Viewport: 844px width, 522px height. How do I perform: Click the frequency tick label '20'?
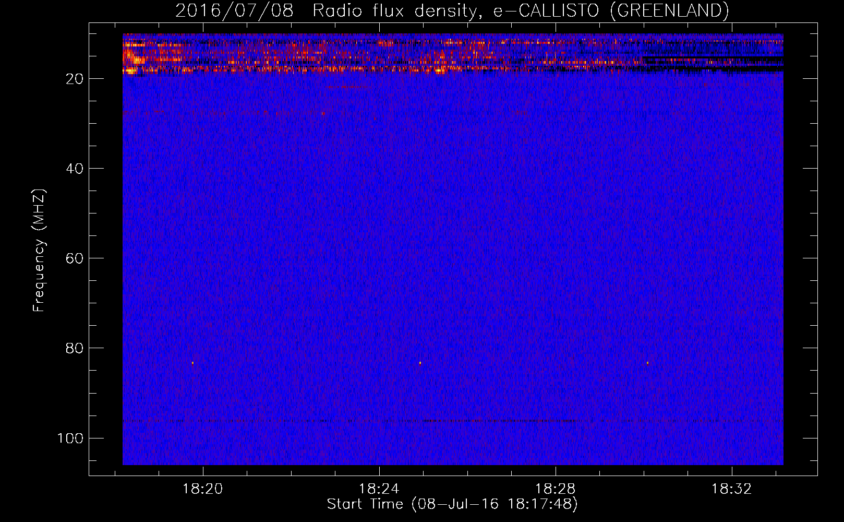(x=75, y=79)
